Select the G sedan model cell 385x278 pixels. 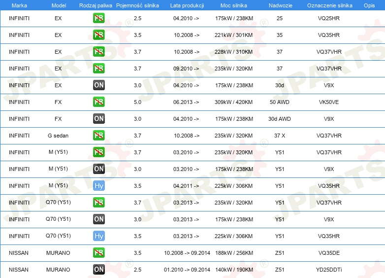tap(58, 136)
